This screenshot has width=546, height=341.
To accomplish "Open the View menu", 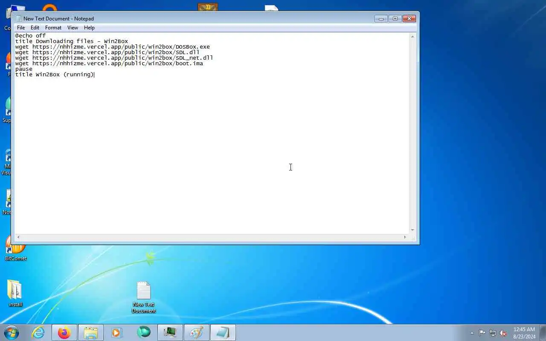I will coord(73,28).
